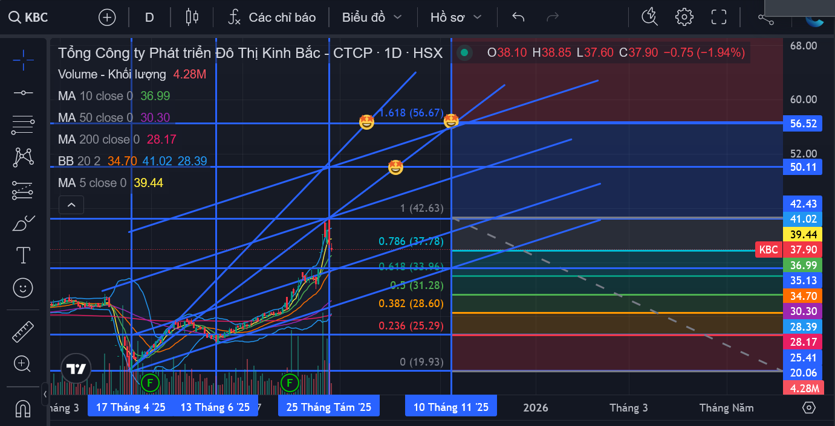Select the pattern drawing tool
The width and height of the screenshot is (835, 426).
click(23, 157)
